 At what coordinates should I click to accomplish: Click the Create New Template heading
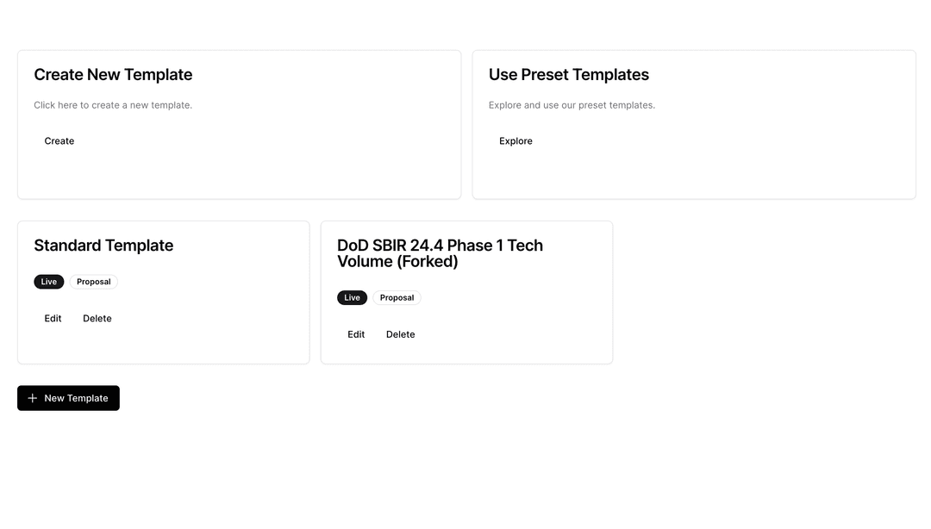click(113, 75)
